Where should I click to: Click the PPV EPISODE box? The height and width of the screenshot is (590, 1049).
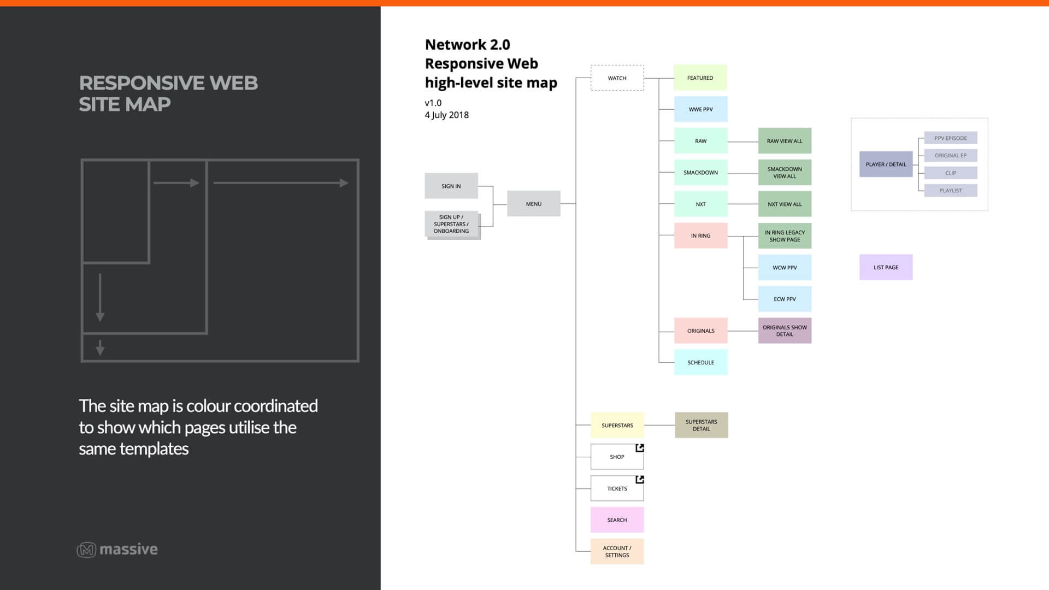coord(951,138)
